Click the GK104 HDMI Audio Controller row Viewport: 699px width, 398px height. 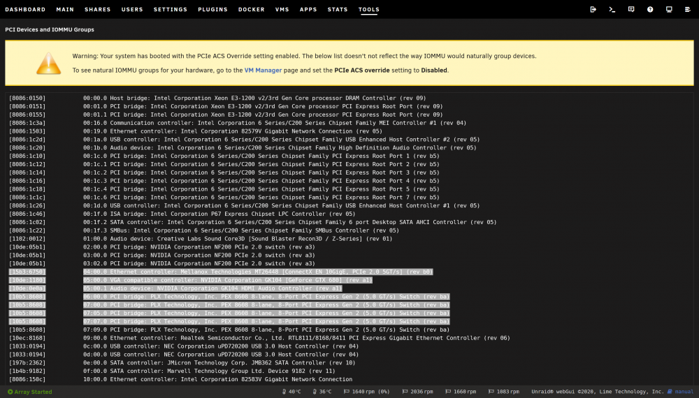(175, 288)
